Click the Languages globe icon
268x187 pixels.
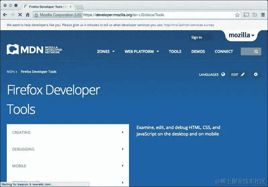223,74
